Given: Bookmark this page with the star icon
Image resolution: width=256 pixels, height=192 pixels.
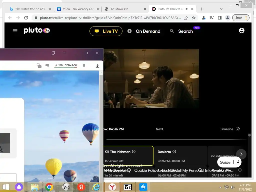Looking at the screenshot, I should click(194, 18).
